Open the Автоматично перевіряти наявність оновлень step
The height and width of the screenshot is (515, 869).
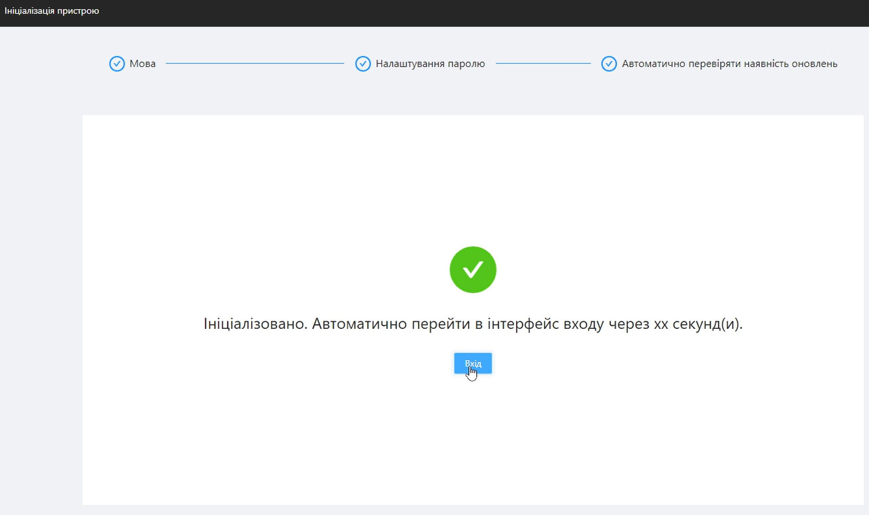729,64
